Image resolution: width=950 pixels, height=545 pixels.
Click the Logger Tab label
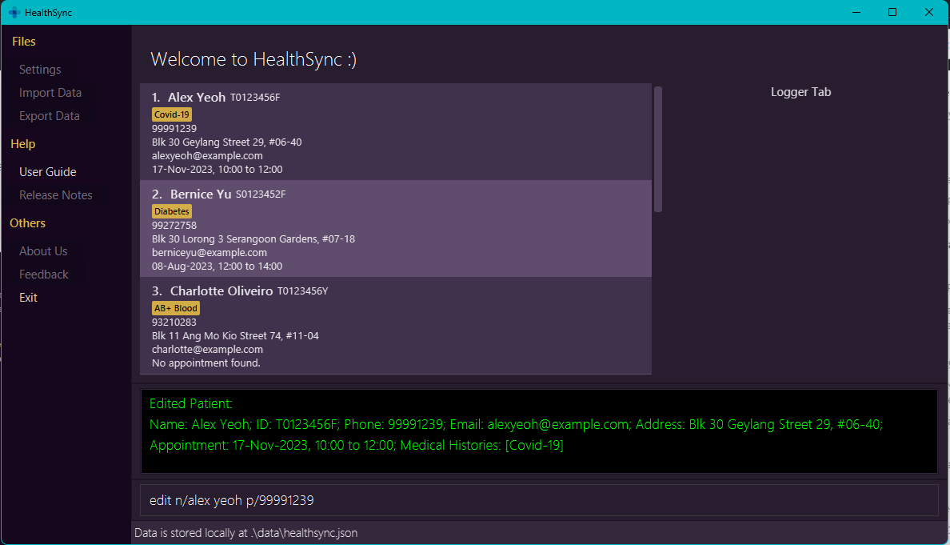[x=800, y=92]
